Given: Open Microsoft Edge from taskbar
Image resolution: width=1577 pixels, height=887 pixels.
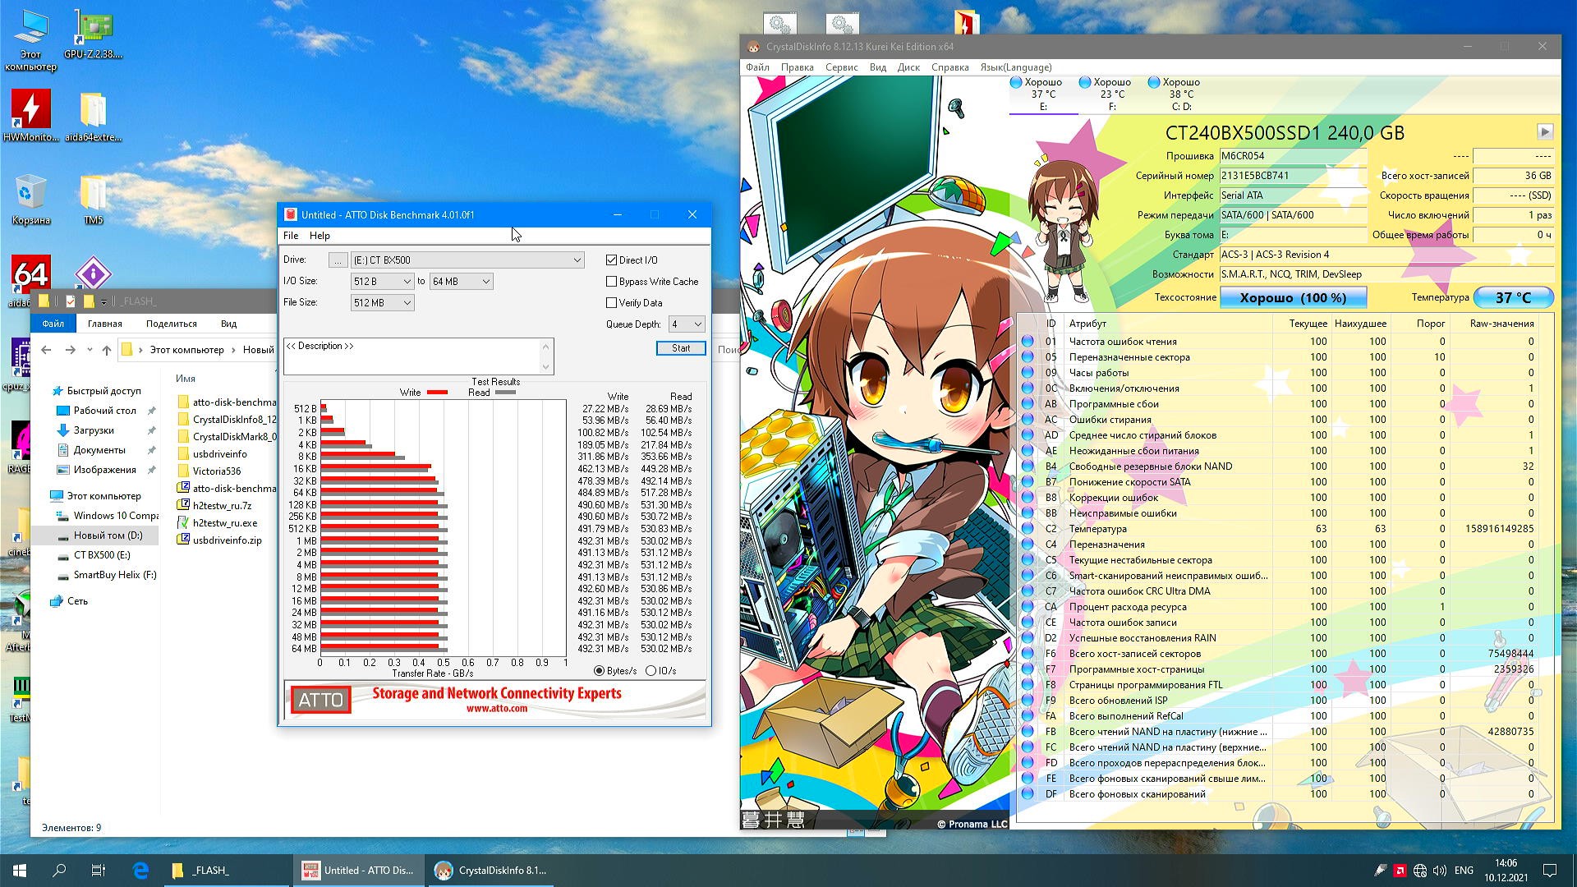Looking at the screenshot, I should coord(140,870).
